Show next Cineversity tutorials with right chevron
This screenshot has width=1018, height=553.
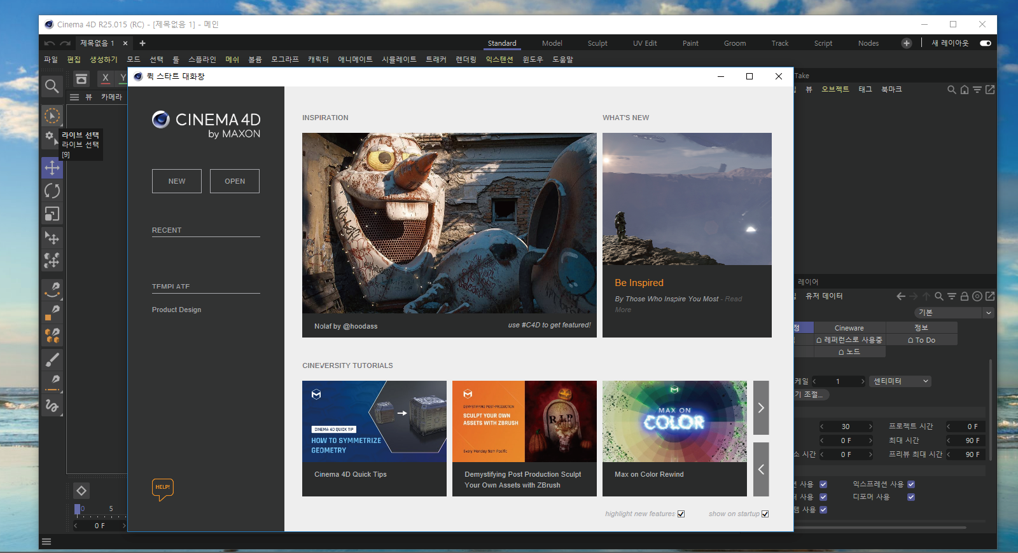point(761,407)
